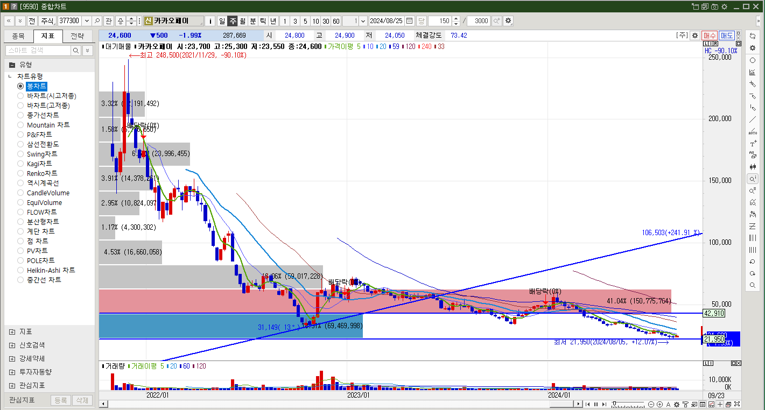Select 종가선차트 chart type
The width and height of the screenshot is (765, 410).
(38, 115)
